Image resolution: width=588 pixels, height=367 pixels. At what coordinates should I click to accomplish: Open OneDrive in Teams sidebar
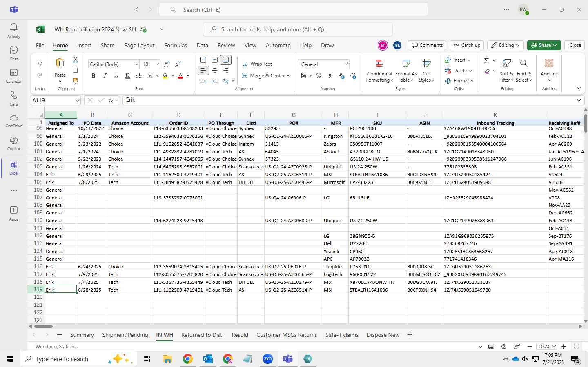[13, 120]
